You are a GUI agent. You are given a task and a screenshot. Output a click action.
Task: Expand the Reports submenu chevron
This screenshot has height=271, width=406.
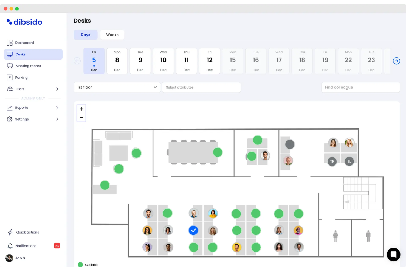coord(57,108)
